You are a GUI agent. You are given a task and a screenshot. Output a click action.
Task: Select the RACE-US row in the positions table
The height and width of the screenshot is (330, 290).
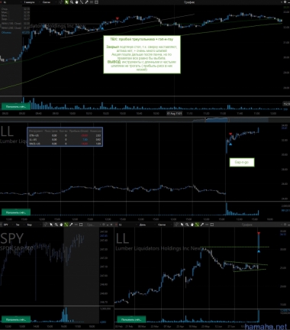tap(65, 144)
